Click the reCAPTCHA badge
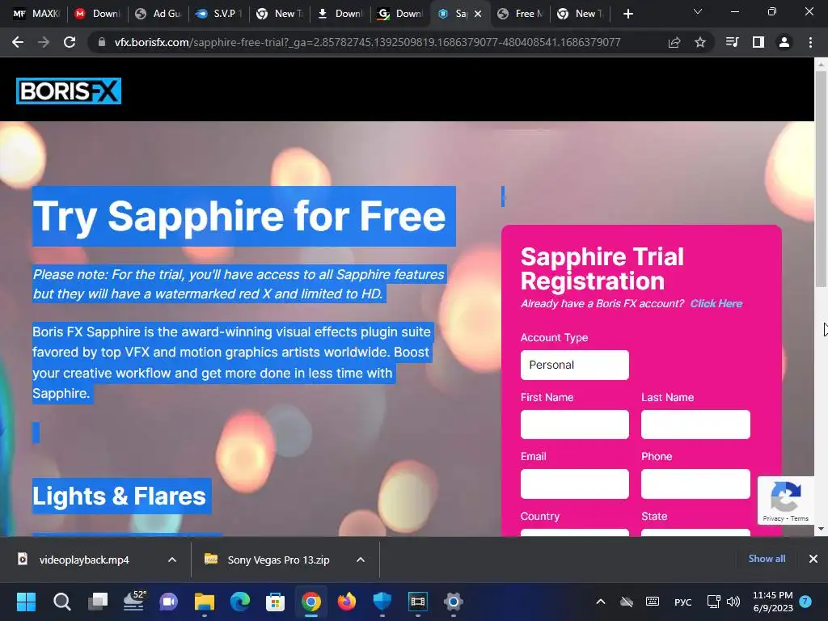This screenshot has width=828, height=621. (x=786, y=501)
